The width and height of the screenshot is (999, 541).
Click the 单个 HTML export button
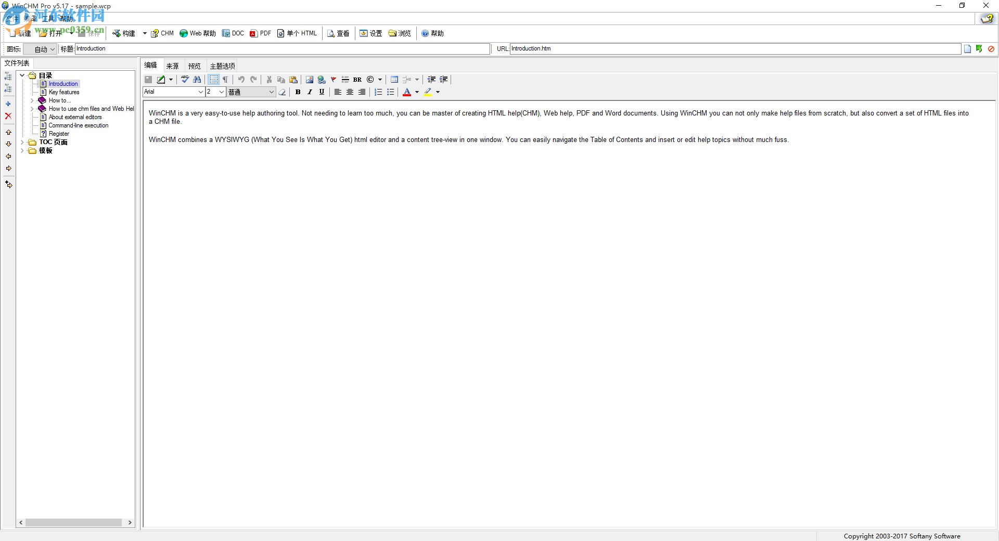297,33
